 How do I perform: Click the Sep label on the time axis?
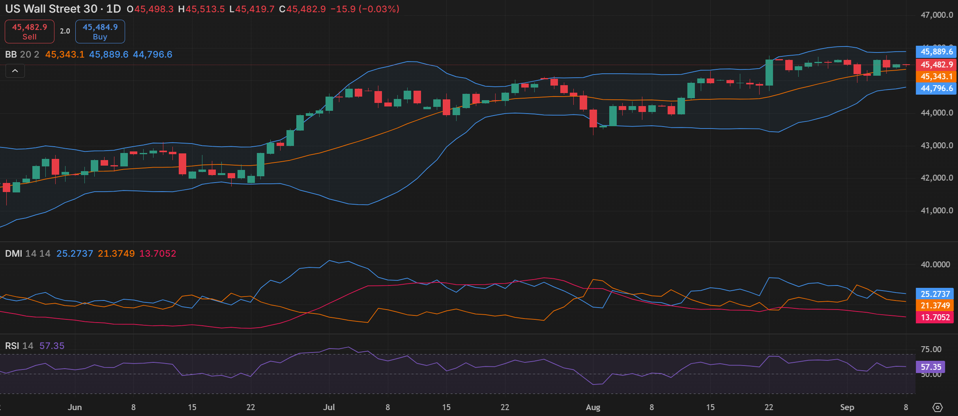847,407
